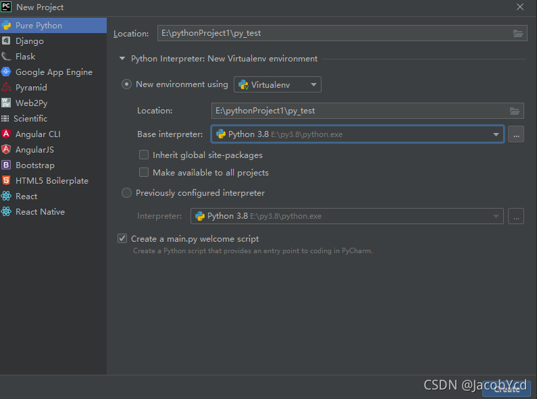This screenshot has height=399, width=537.
Task: Choose React project type label
Action: (26, 196)
